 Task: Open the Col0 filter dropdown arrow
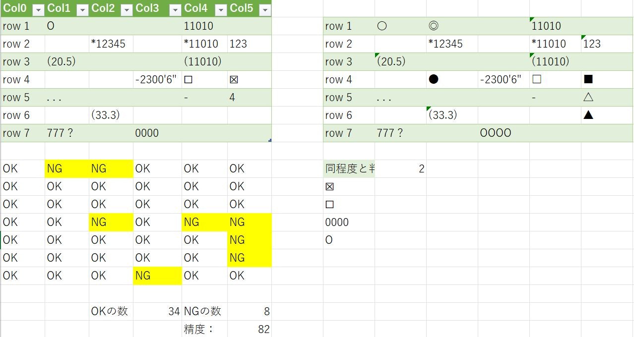tap(38, 9)
